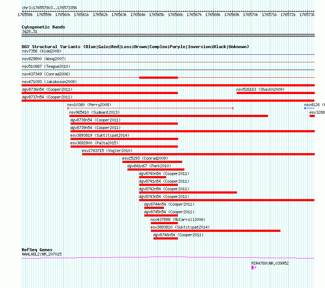Click the short thick red segment under nsv437349 (Conrad2006)
Screen dimensions: 325x288
(158, 78)
